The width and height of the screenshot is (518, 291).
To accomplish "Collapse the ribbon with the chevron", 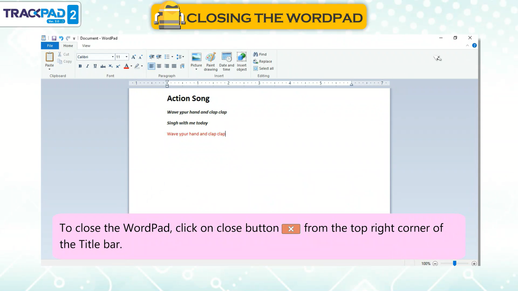I will [467, 46].
